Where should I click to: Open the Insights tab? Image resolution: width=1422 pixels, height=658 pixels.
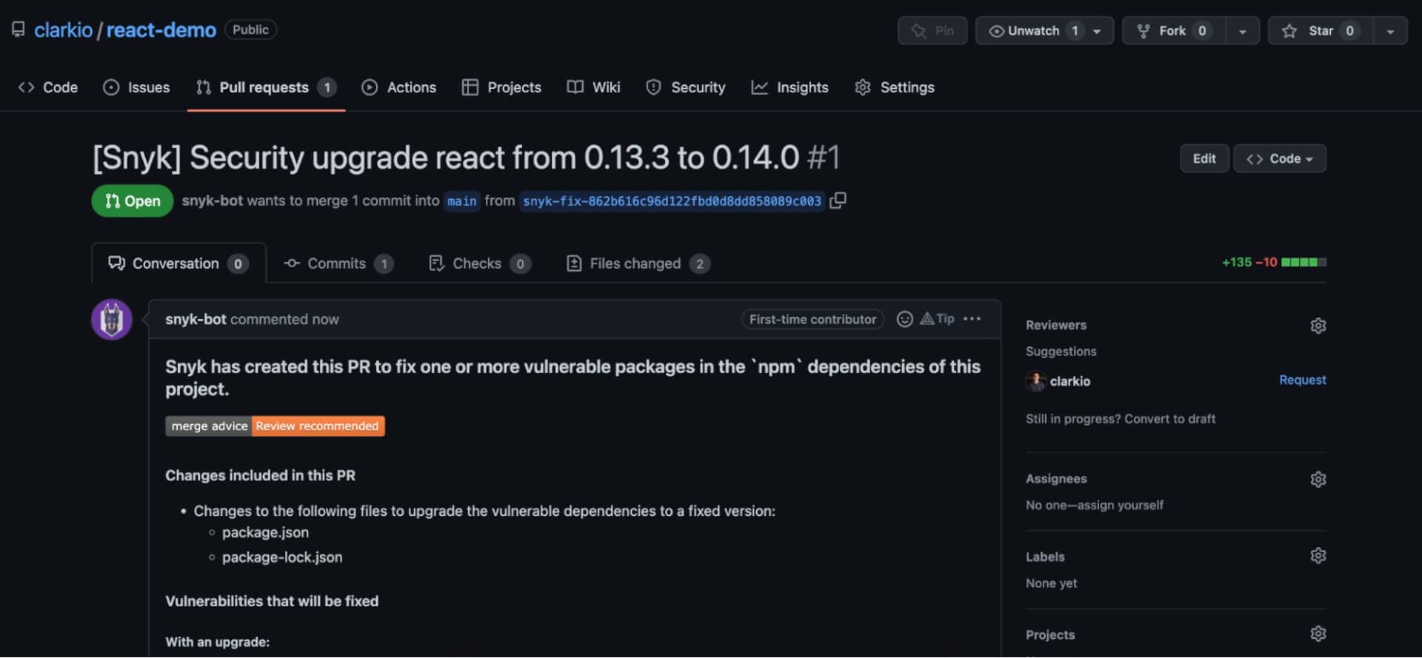(x=790, y=87)
